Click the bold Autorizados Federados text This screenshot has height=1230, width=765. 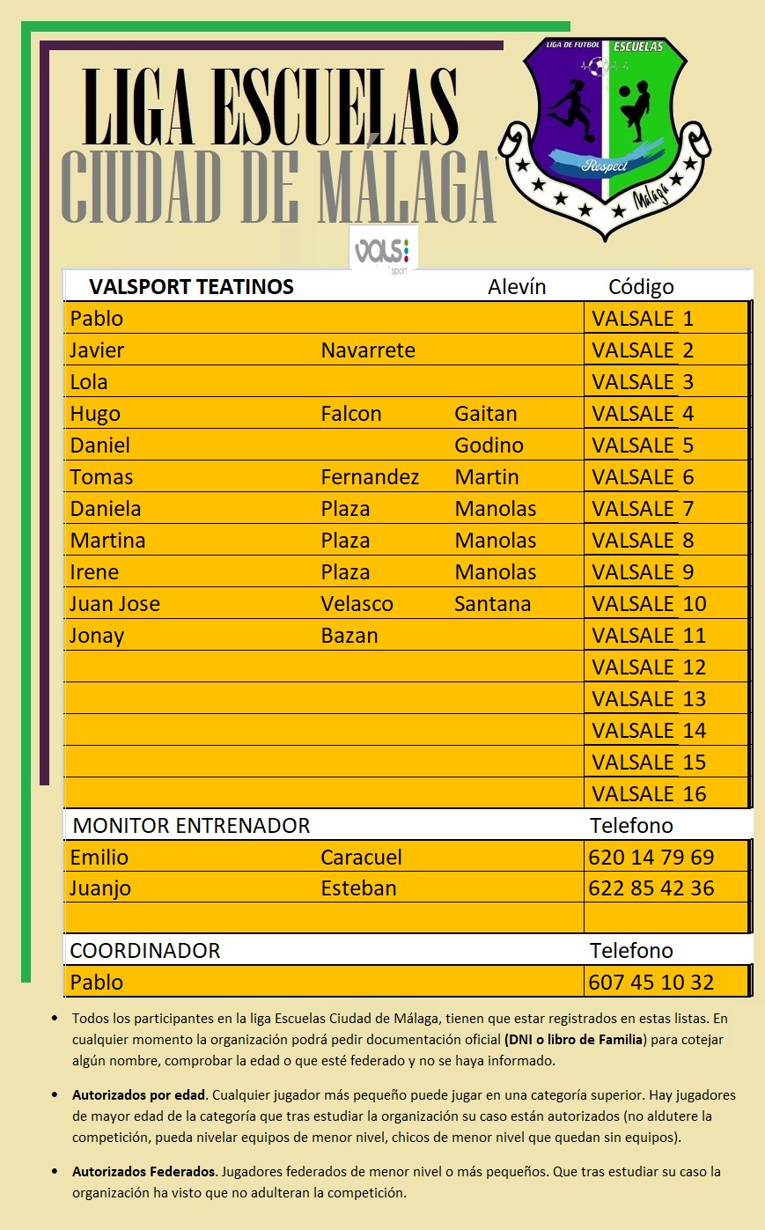143,1172
